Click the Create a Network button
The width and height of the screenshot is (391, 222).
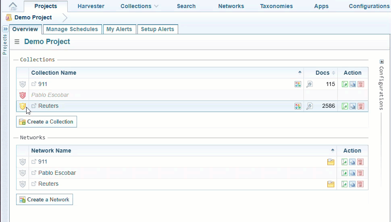[x=44, y=199]
